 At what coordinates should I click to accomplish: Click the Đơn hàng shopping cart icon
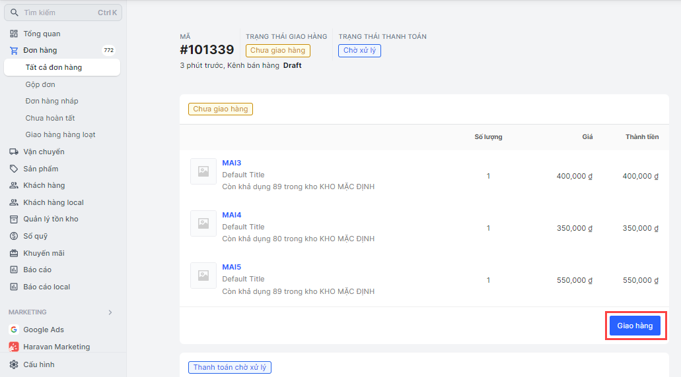[x=14, y=51]
